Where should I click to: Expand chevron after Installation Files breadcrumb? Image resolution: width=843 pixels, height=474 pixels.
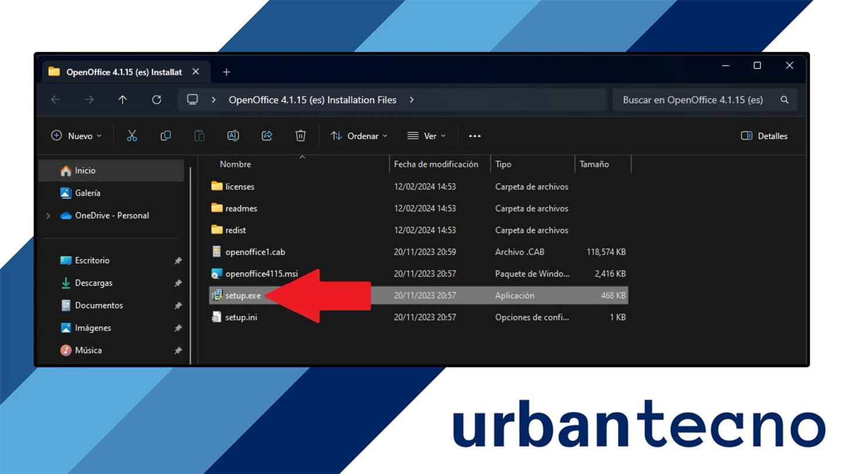coord(412,100)
